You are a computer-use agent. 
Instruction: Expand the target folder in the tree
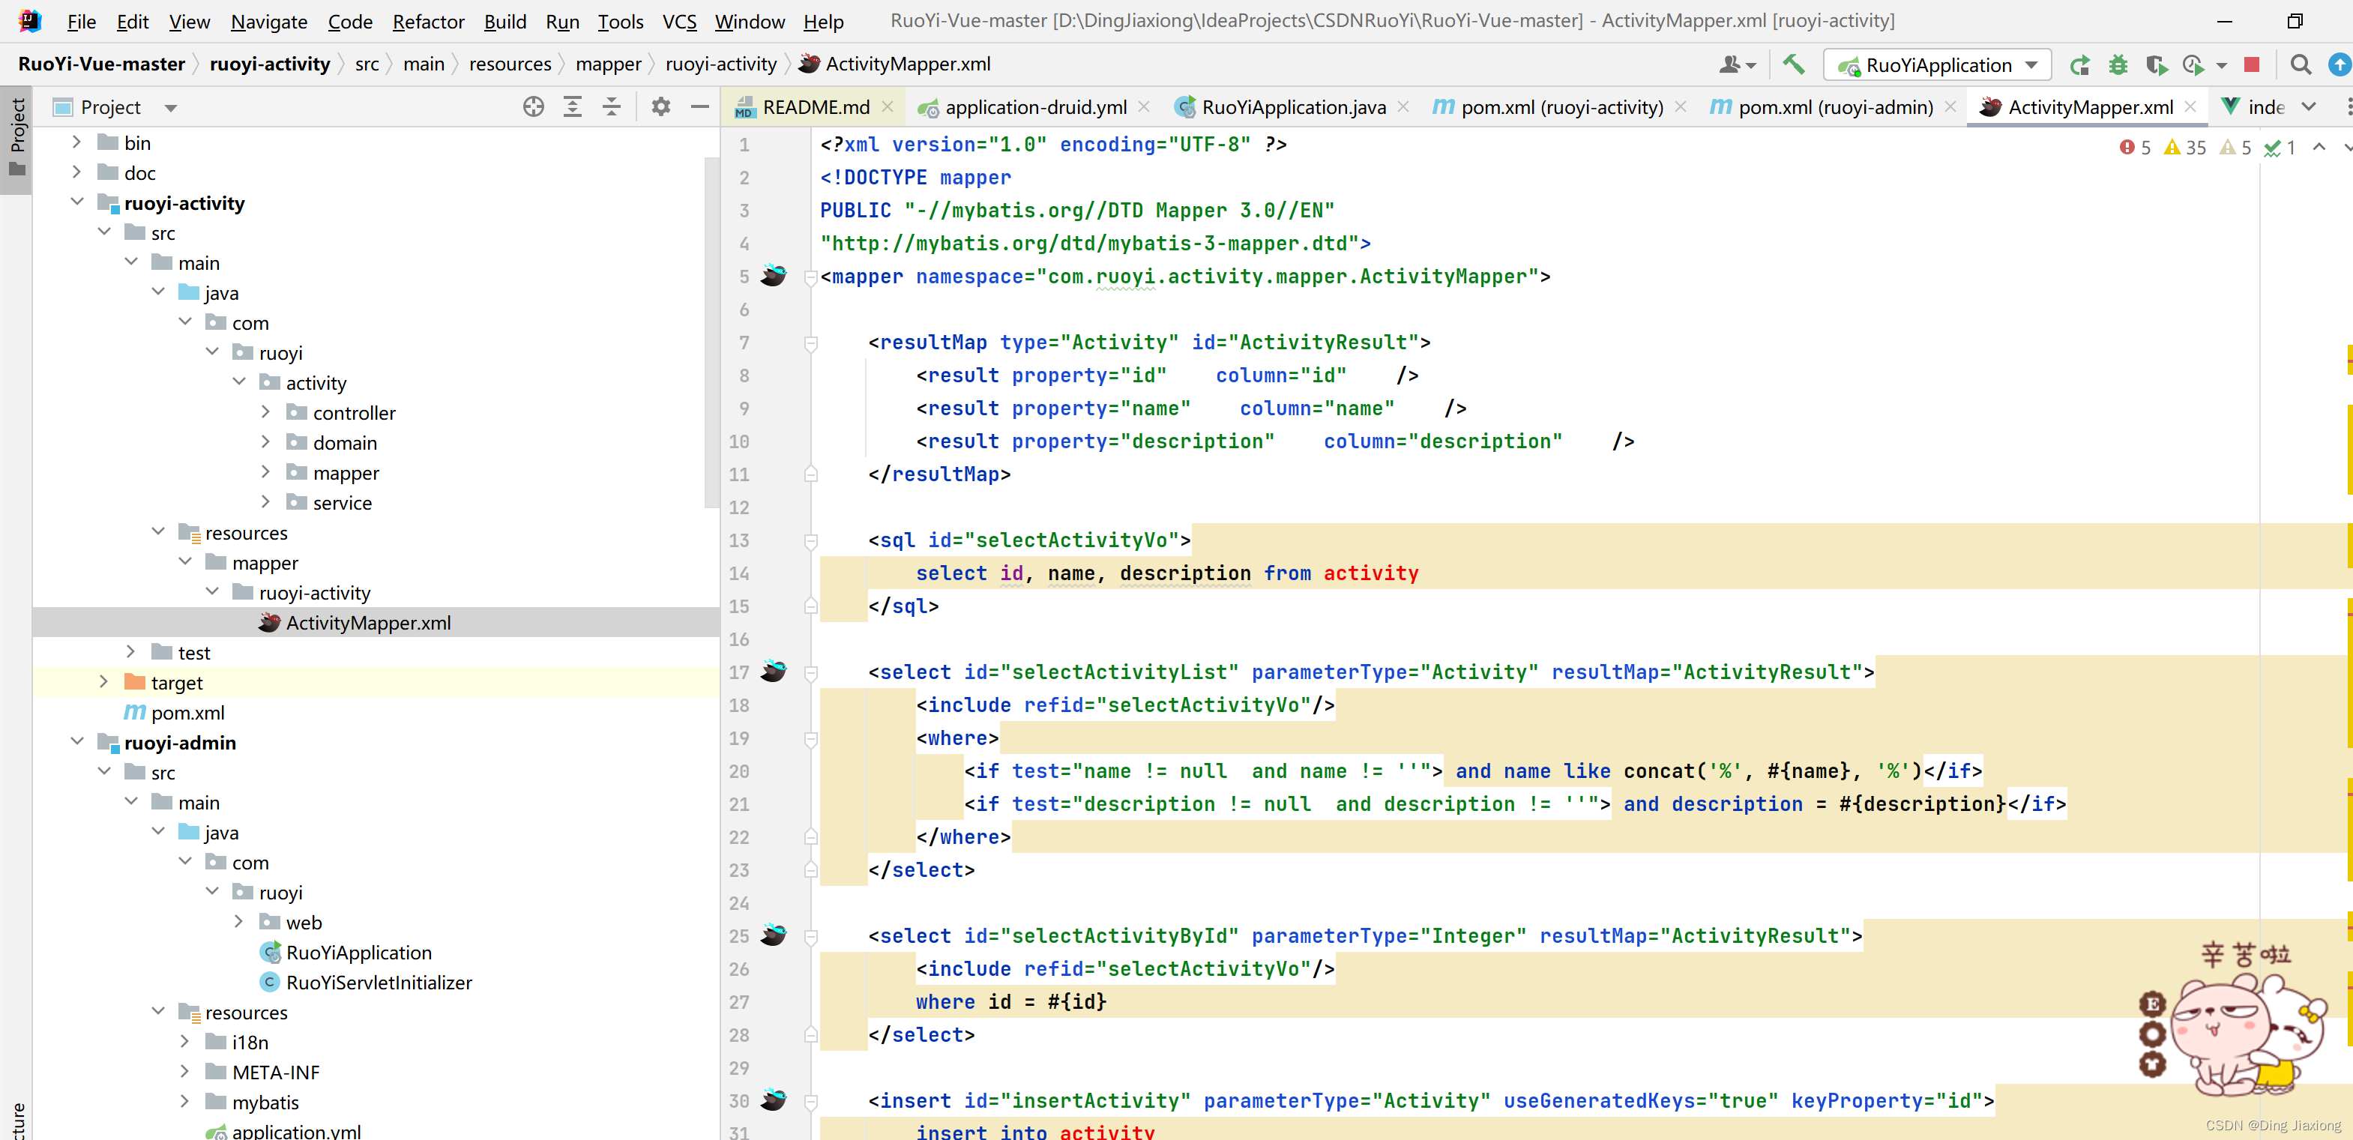pos(103,681)
